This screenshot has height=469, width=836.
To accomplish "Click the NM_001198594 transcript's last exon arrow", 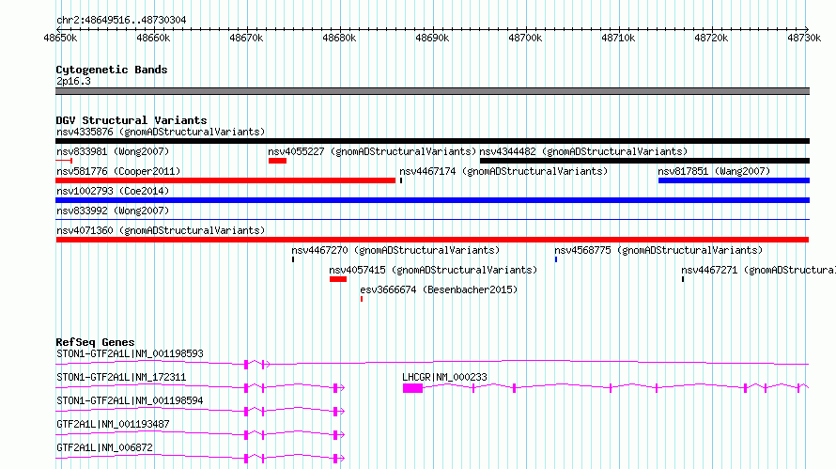I will click(338, 412).
